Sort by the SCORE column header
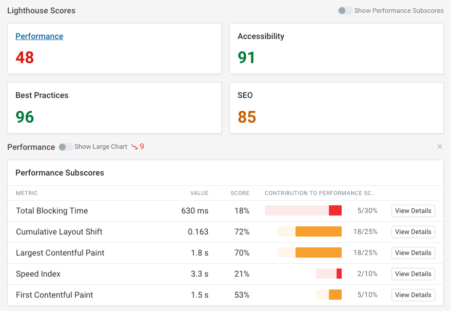 click(x=240, y=193)
